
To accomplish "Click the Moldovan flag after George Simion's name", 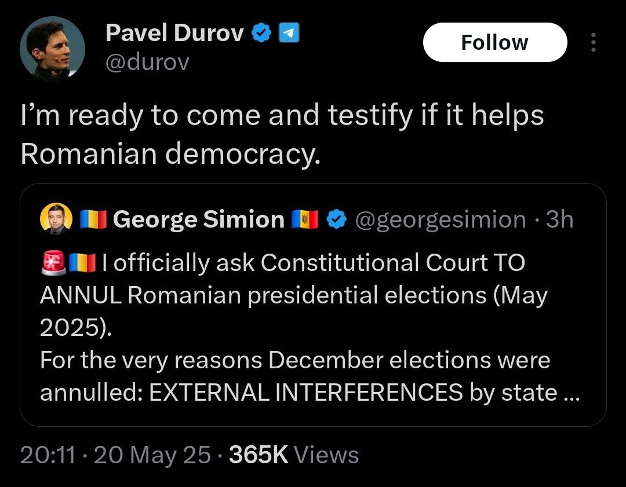I will pyautogui.click(x=304, y=220).
